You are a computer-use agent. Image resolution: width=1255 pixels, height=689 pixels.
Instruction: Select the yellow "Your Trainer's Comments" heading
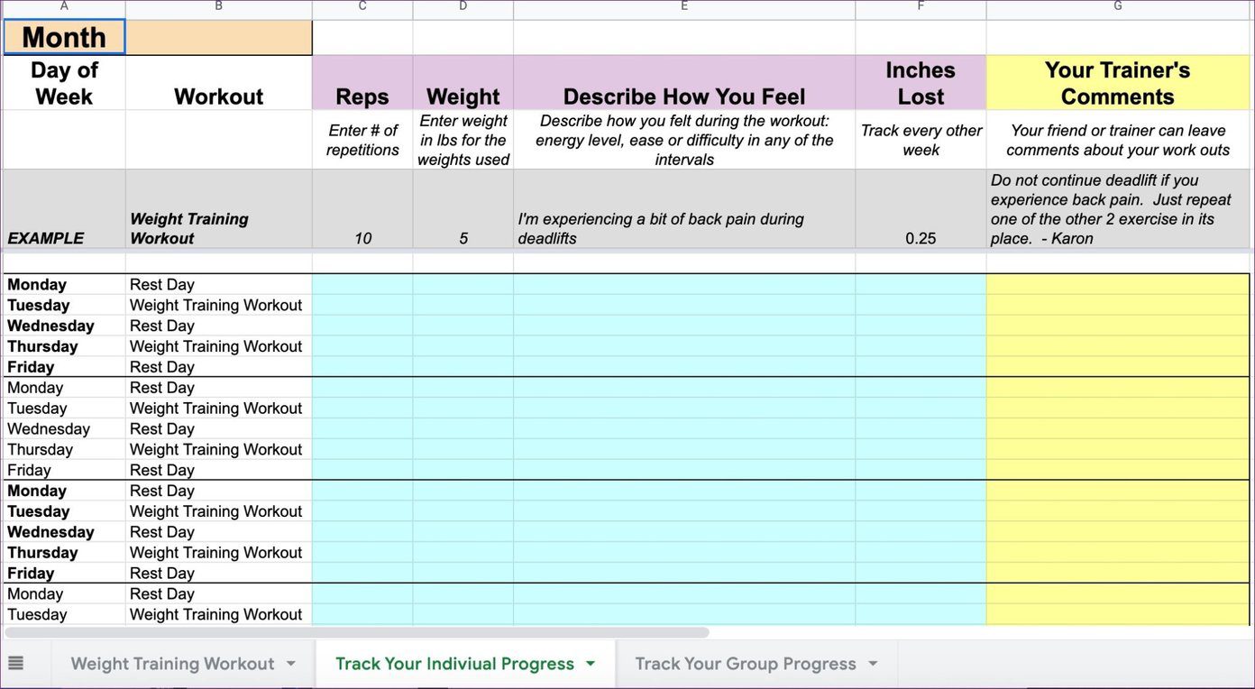tap(1118, 83)
